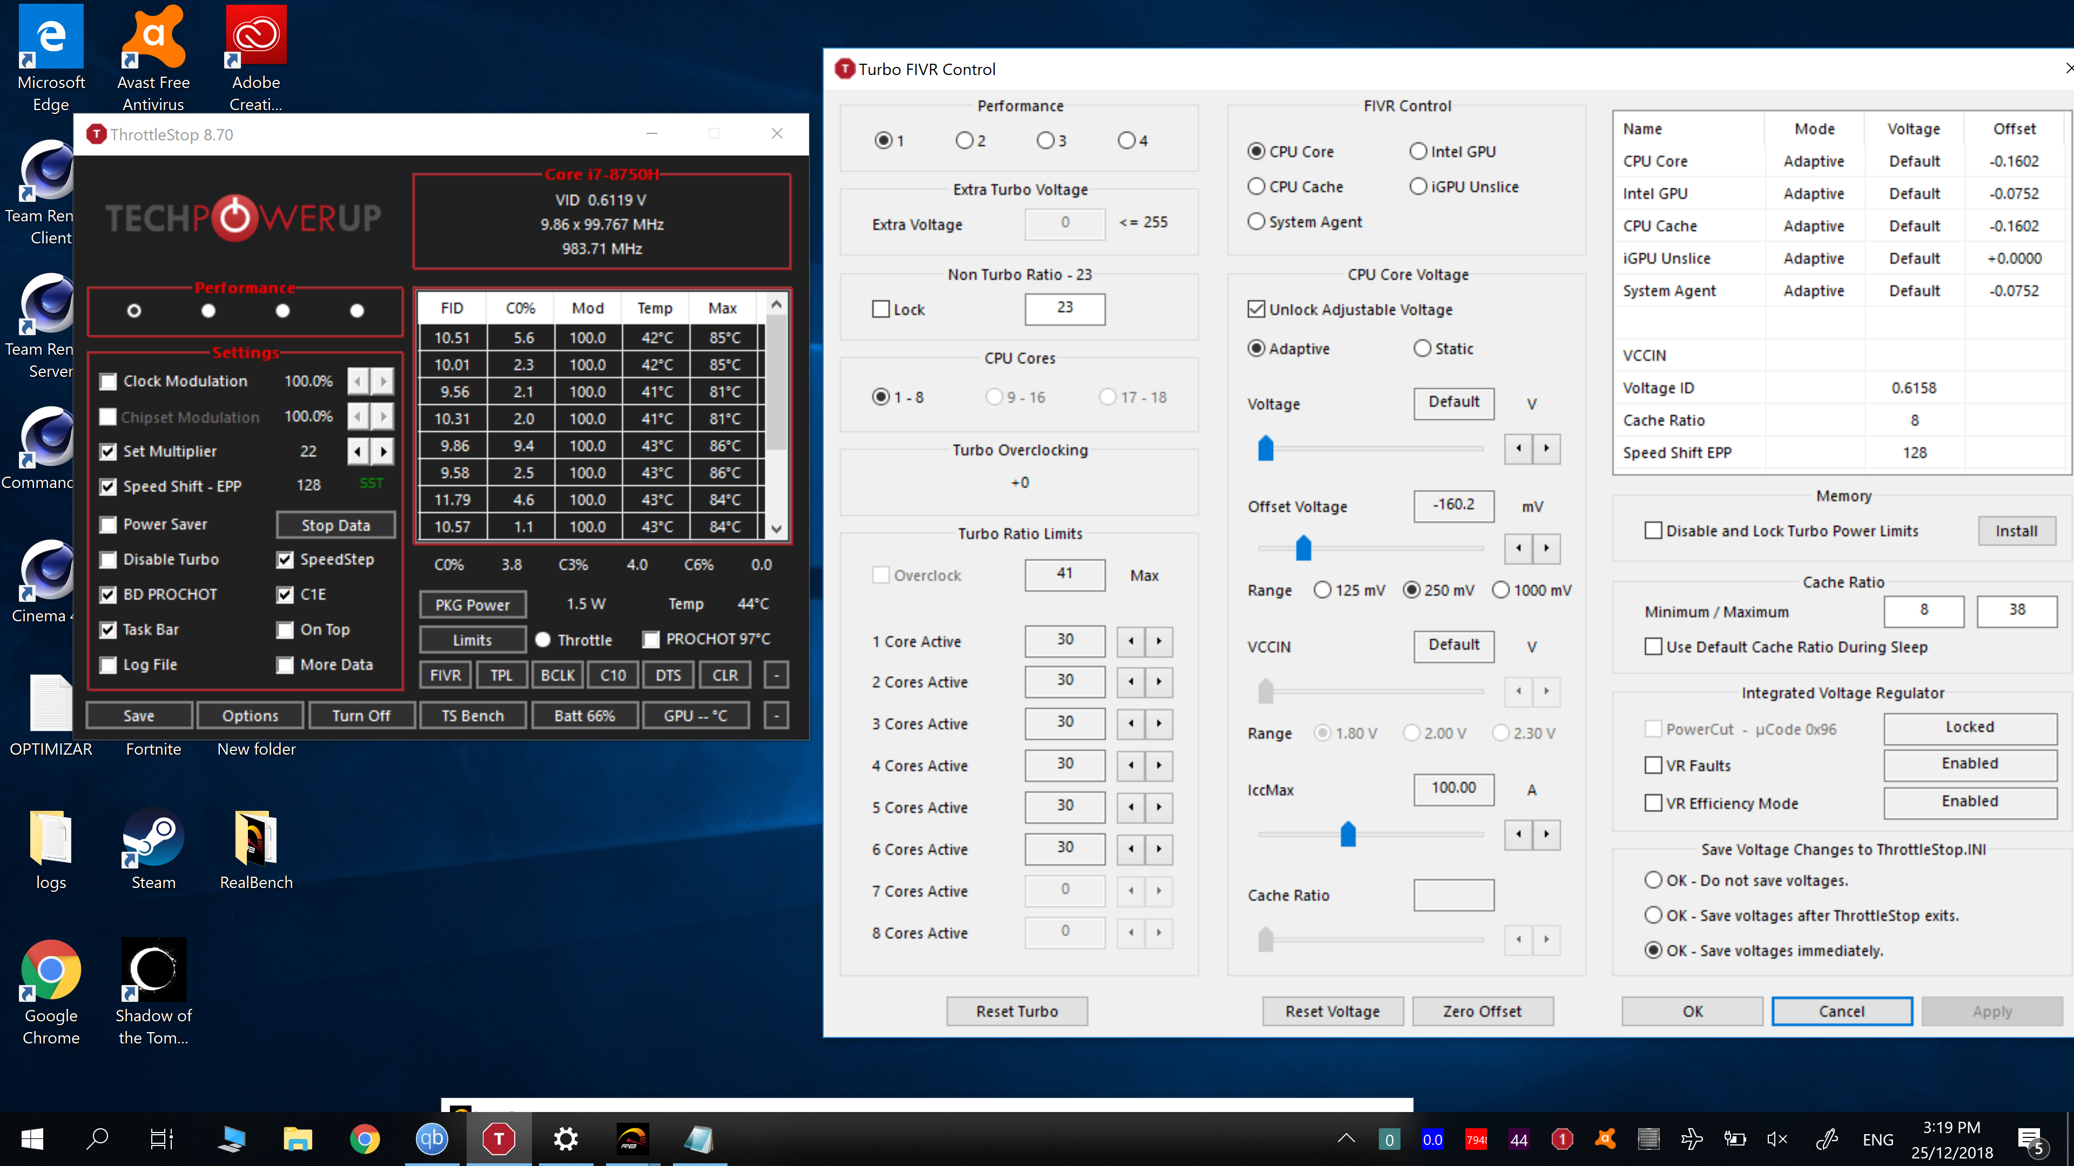Viewport: 2074px width, 1166px height.
Task: Open RealBench taskbar icon
Action: [x=632, y=1138]
